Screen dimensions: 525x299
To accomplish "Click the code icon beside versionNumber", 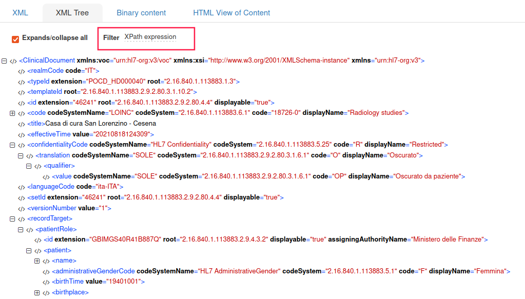I will pos(22,208).
